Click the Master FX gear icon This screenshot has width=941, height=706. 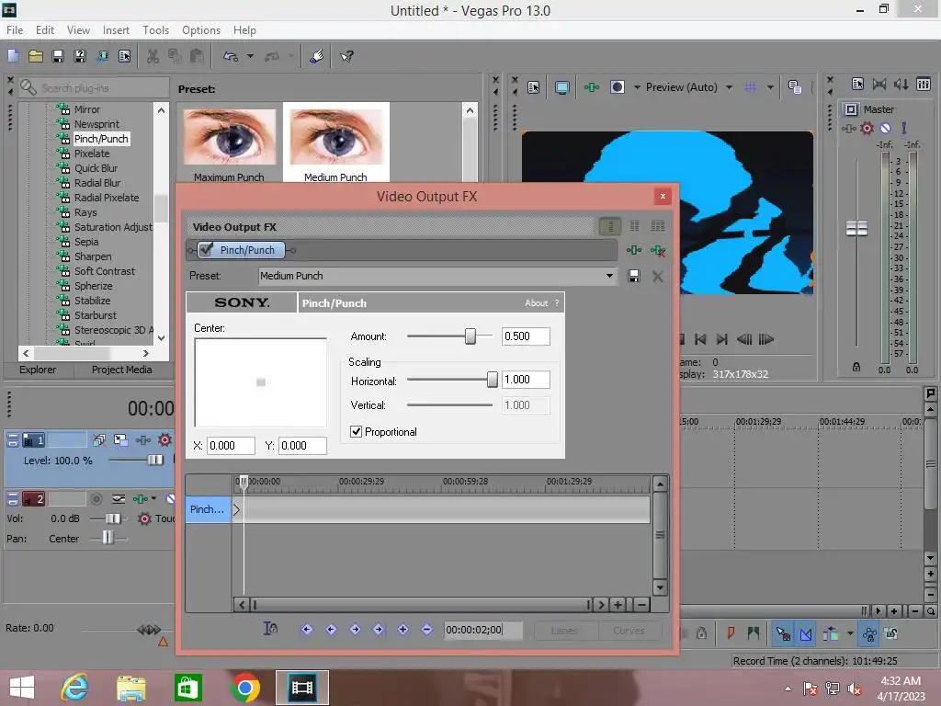[x=867, y=128]
